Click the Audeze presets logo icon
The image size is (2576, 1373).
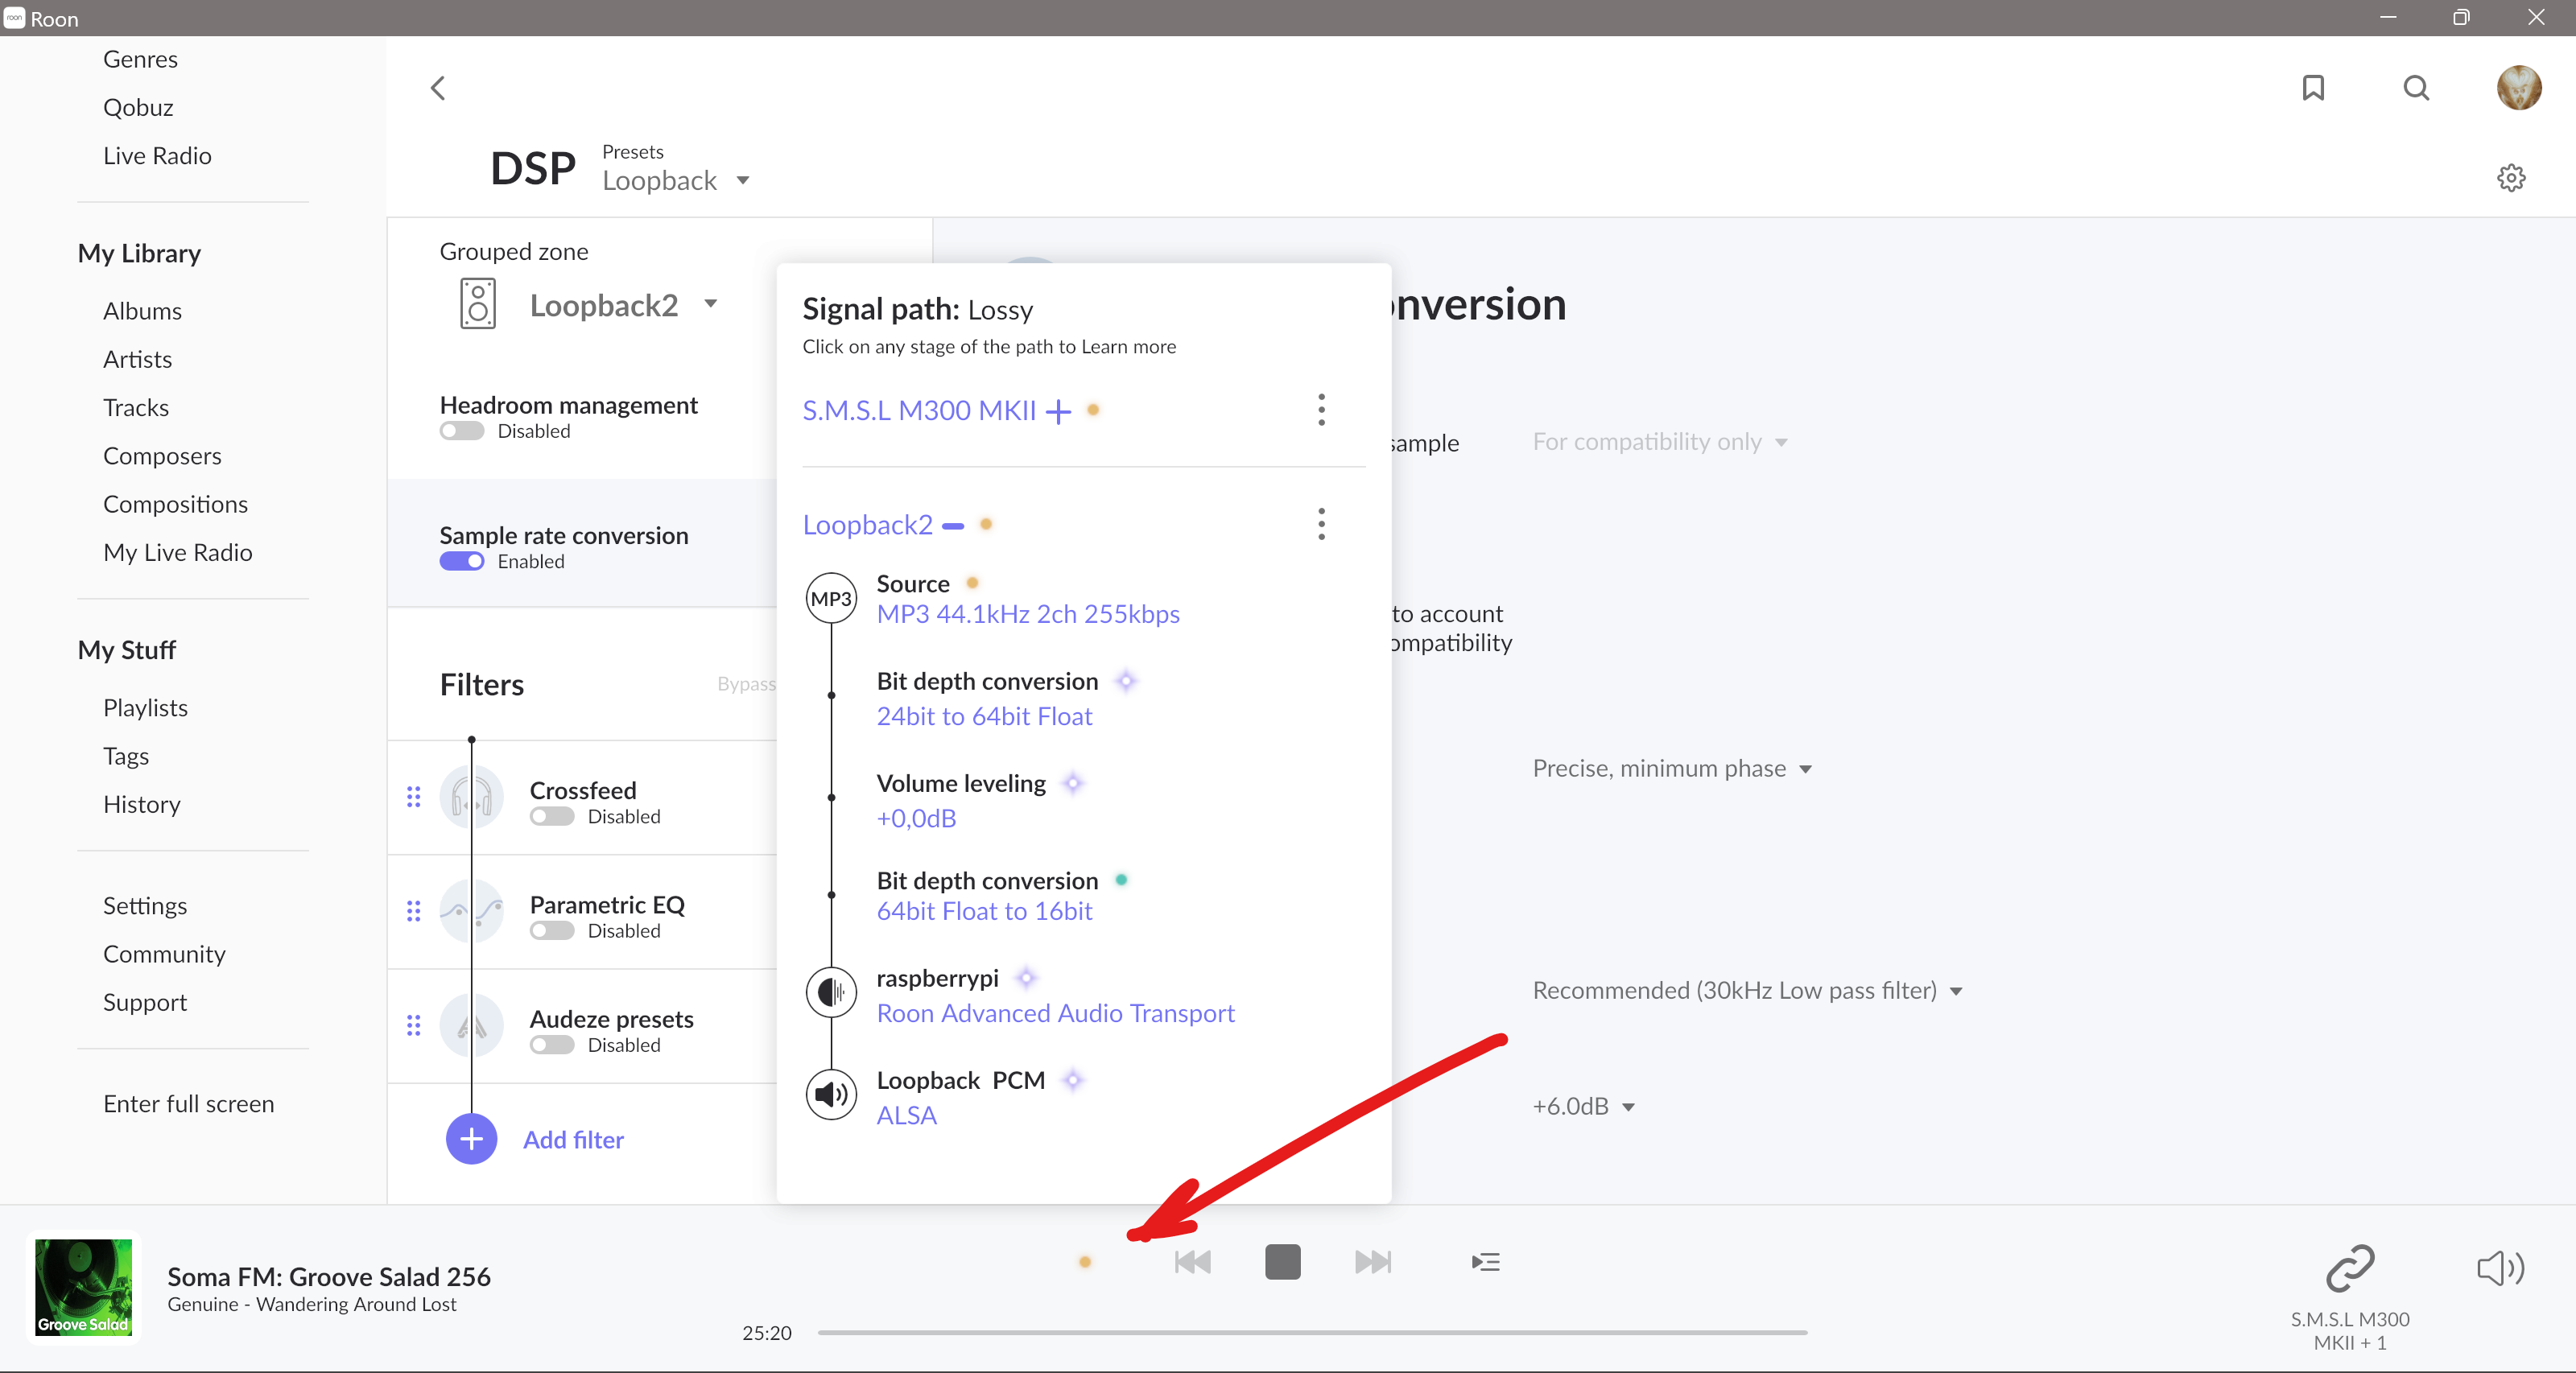click(x=471, y=1026)
